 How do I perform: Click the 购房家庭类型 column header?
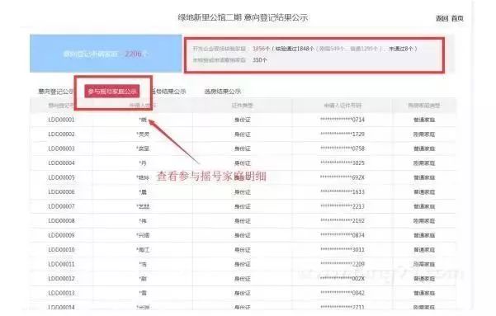coord(424,106)
